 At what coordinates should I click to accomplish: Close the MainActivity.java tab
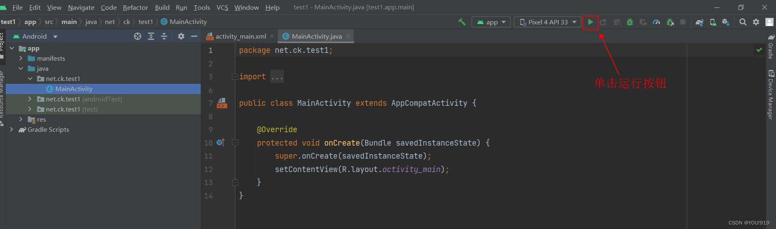pyautogui.click(x=348, y=36)
